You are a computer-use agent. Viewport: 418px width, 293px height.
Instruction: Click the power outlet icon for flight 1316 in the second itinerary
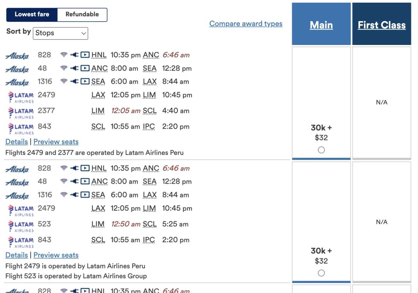pos(74,195)
